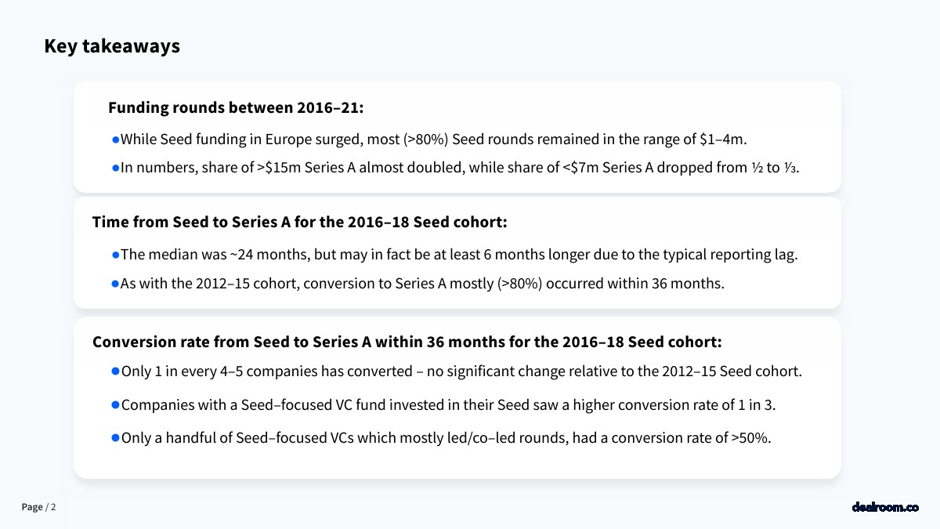Image resolution: width=940 pixels, height=529 pixels.
Task: Click the line about >$15m Series A share doubling
Action: click(460, 168)
